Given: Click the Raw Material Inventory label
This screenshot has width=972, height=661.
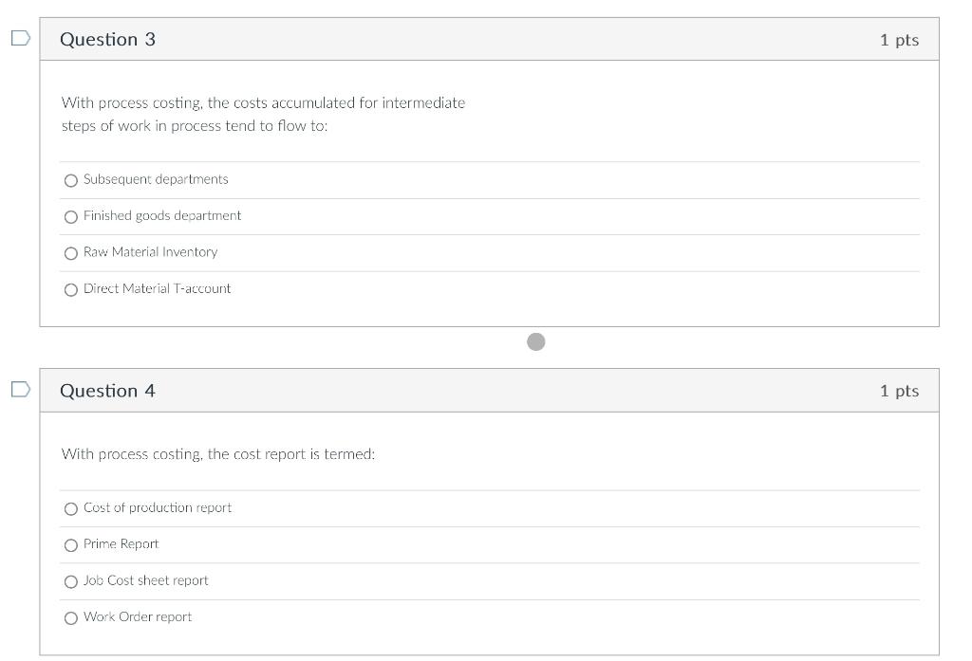Looking at the screenshot, I should 150,252.
